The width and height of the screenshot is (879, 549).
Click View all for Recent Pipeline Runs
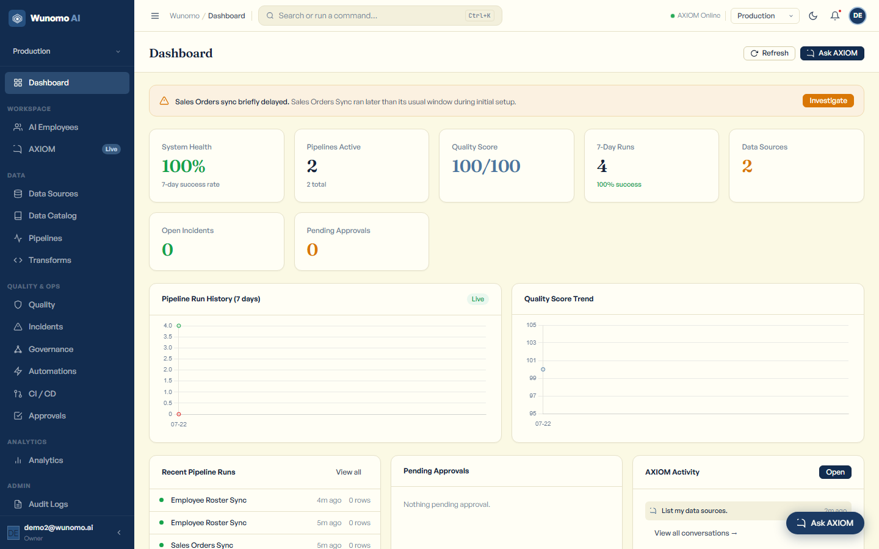(349, 472)
